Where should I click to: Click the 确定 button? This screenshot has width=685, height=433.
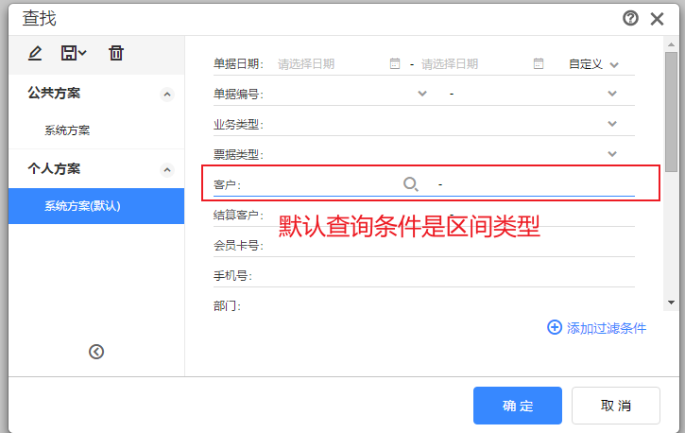[x=517, y=406]
